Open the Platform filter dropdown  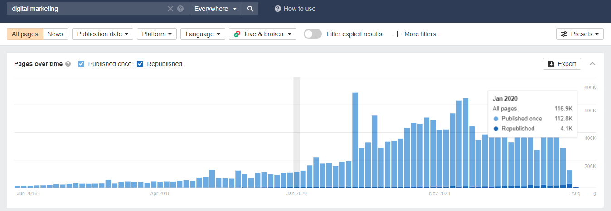point(157,34)
